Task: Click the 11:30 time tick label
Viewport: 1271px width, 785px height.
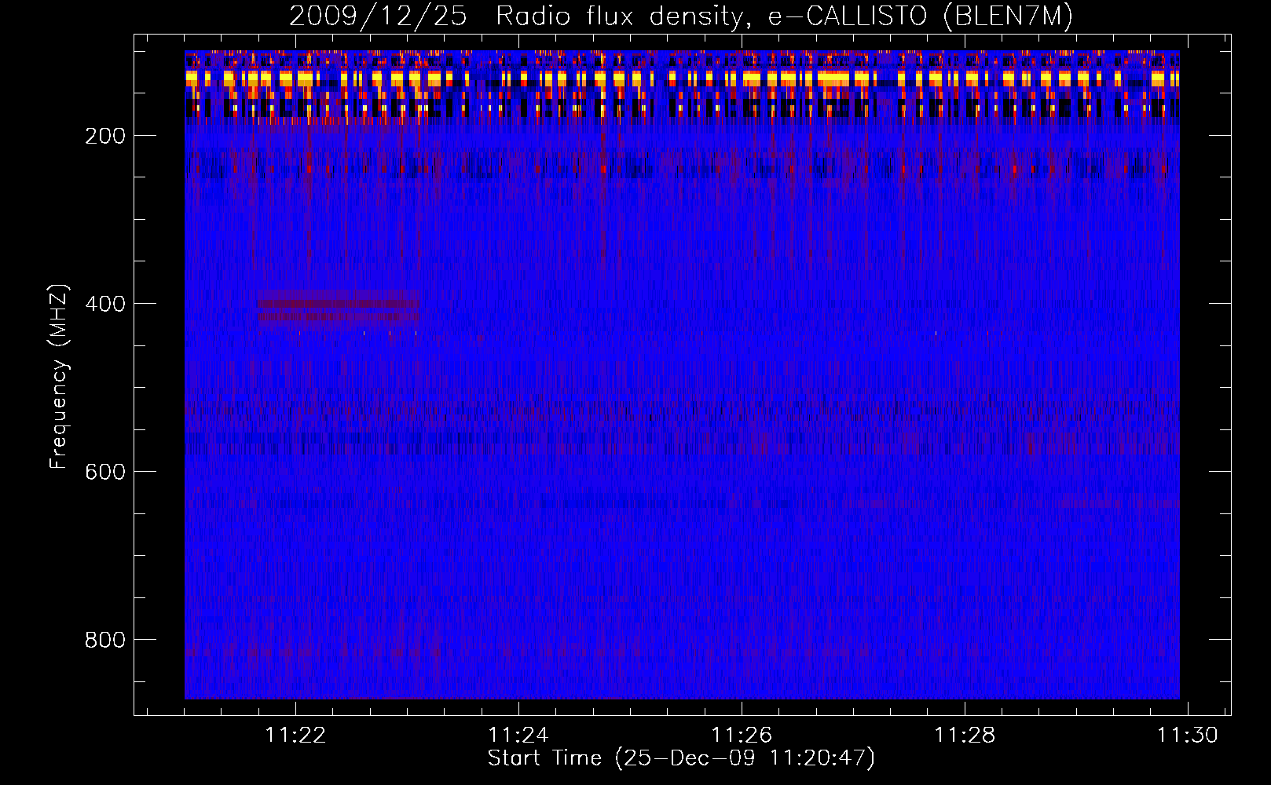Action: pos(1188,736)
